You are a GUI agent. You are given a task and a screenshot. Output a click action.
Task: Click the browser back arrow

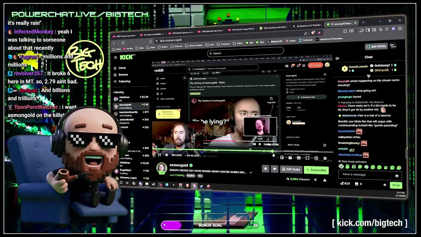pos(114,43)
